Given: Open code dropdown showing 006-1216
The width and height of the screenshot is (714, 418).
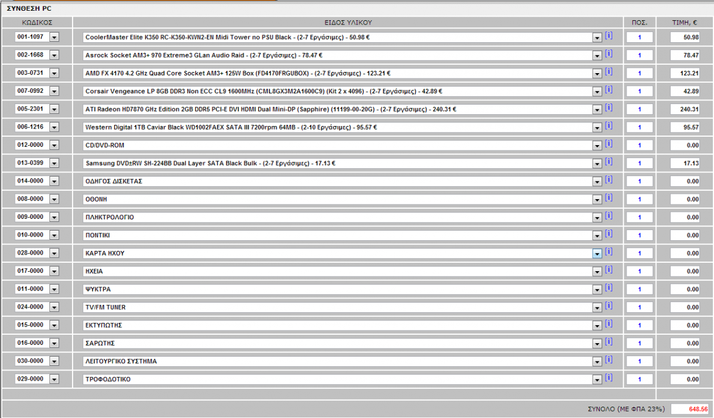Looking at the screenshot, I should tap(54, 127).
